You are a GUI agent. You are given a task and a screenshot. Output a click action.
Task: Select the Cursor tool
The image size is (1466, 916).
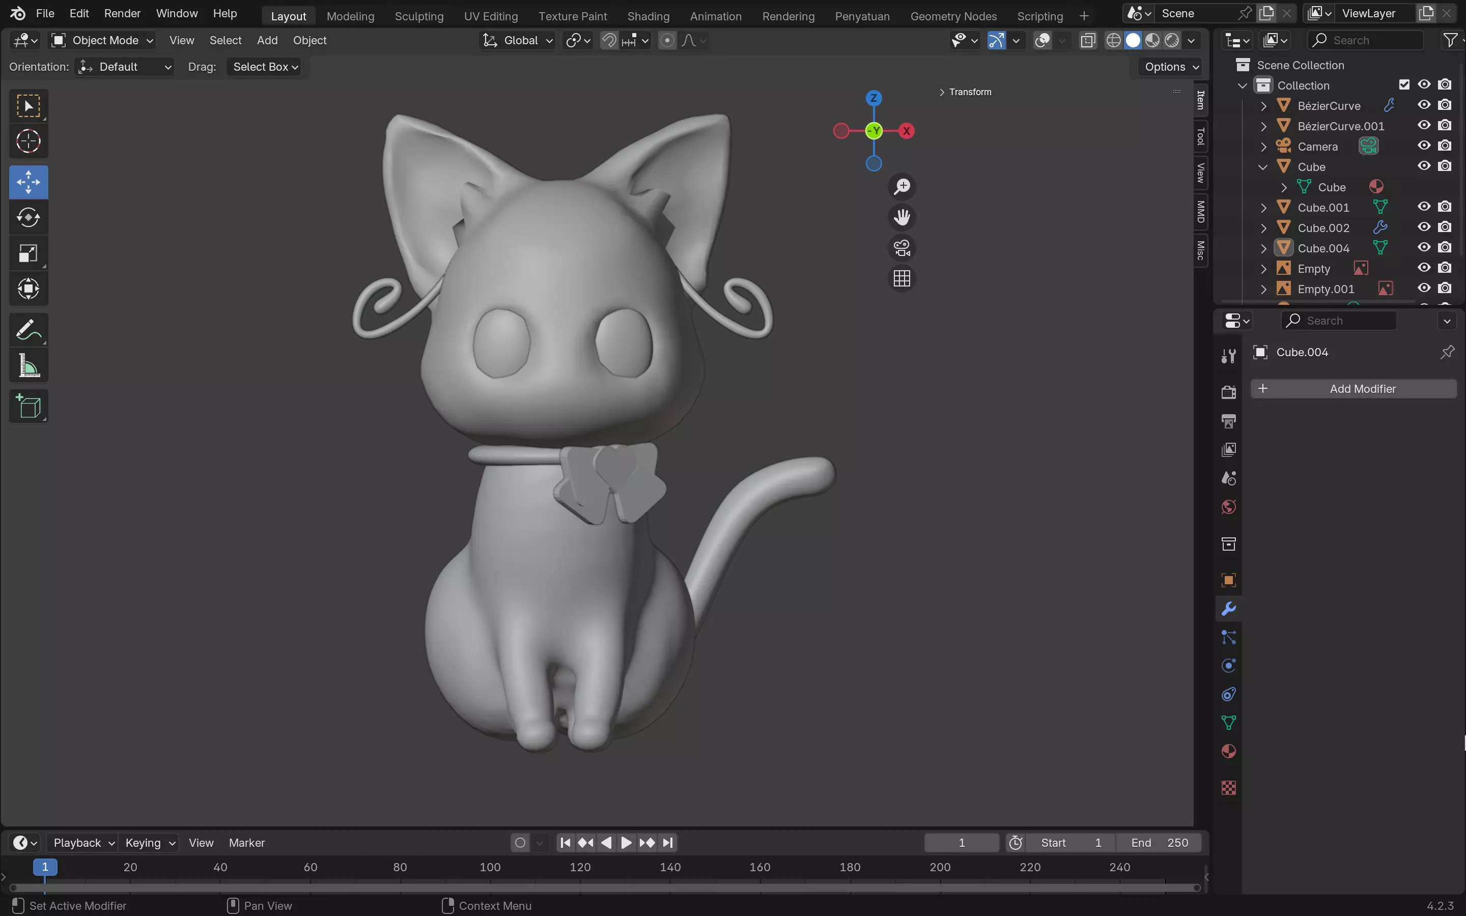(29, 142)
